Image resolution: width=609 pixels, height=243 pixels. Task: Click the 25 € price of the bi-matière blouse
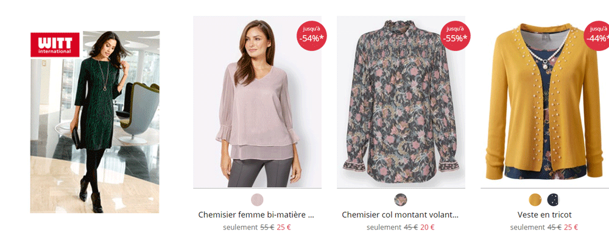pos(284,228)
